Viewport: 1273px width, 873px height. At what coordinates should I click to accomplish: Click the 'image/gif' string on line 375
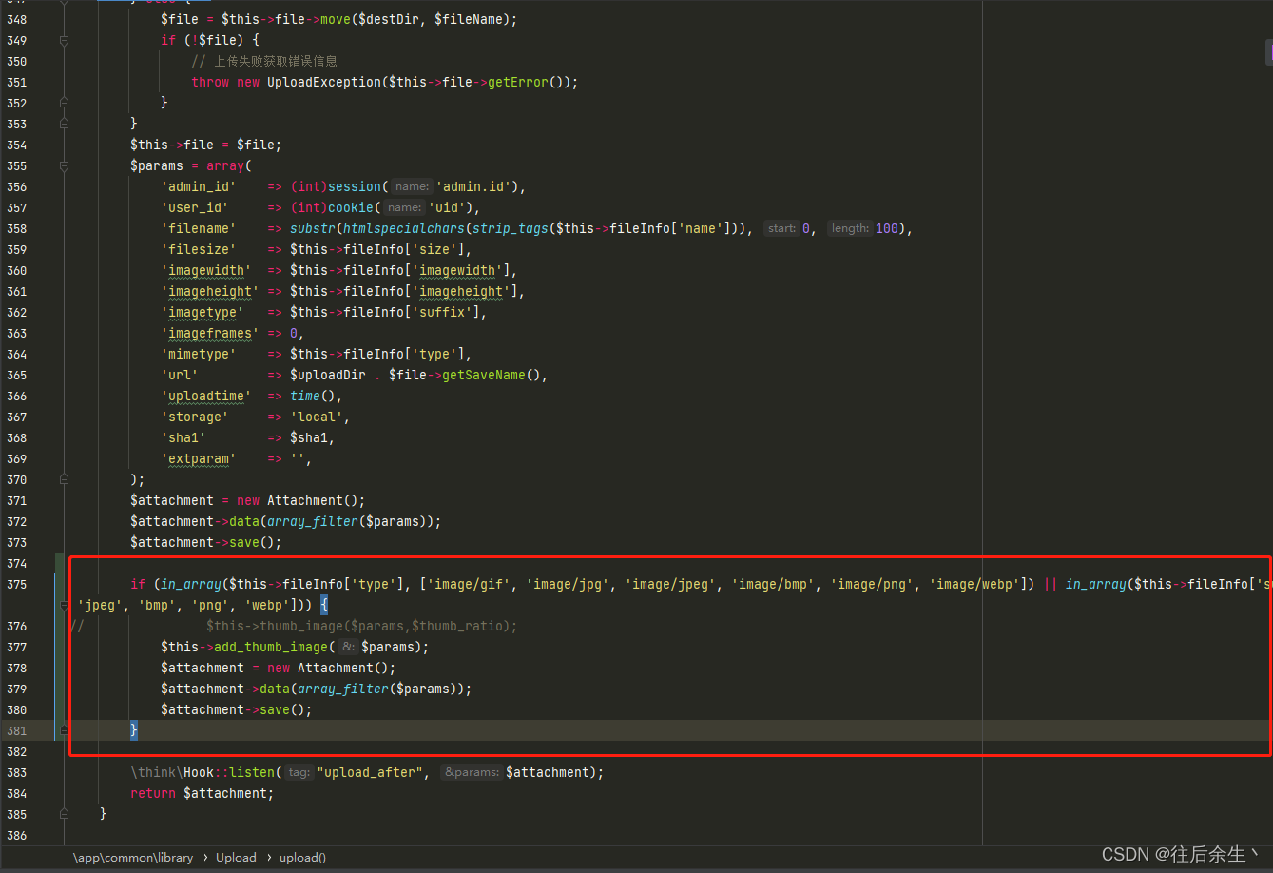tap(469, 584)
